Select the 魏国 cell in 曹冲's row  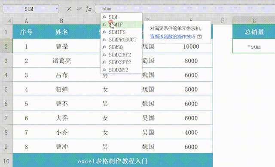click(148, 147)
